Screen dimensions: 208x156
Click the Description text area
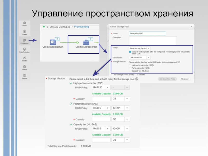(x=153, y=41)
